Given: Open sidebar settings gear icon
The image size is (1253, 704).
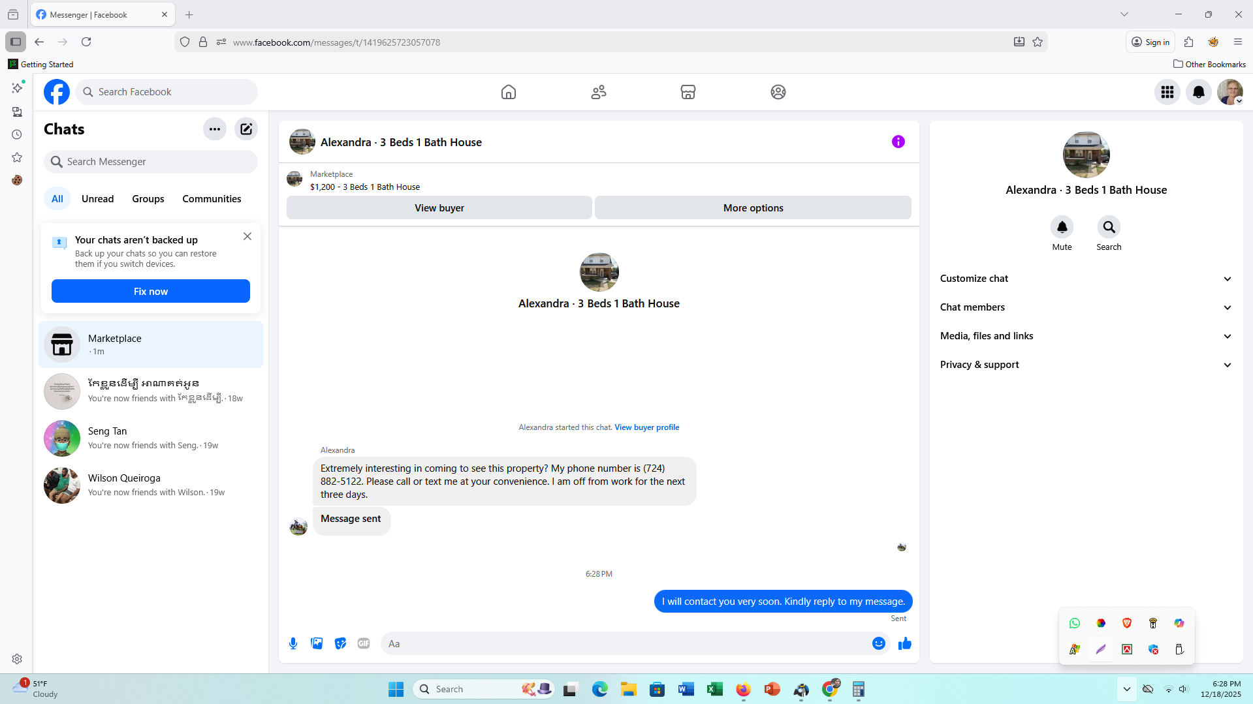Looking at the screenshot, I should click(17, 659).
